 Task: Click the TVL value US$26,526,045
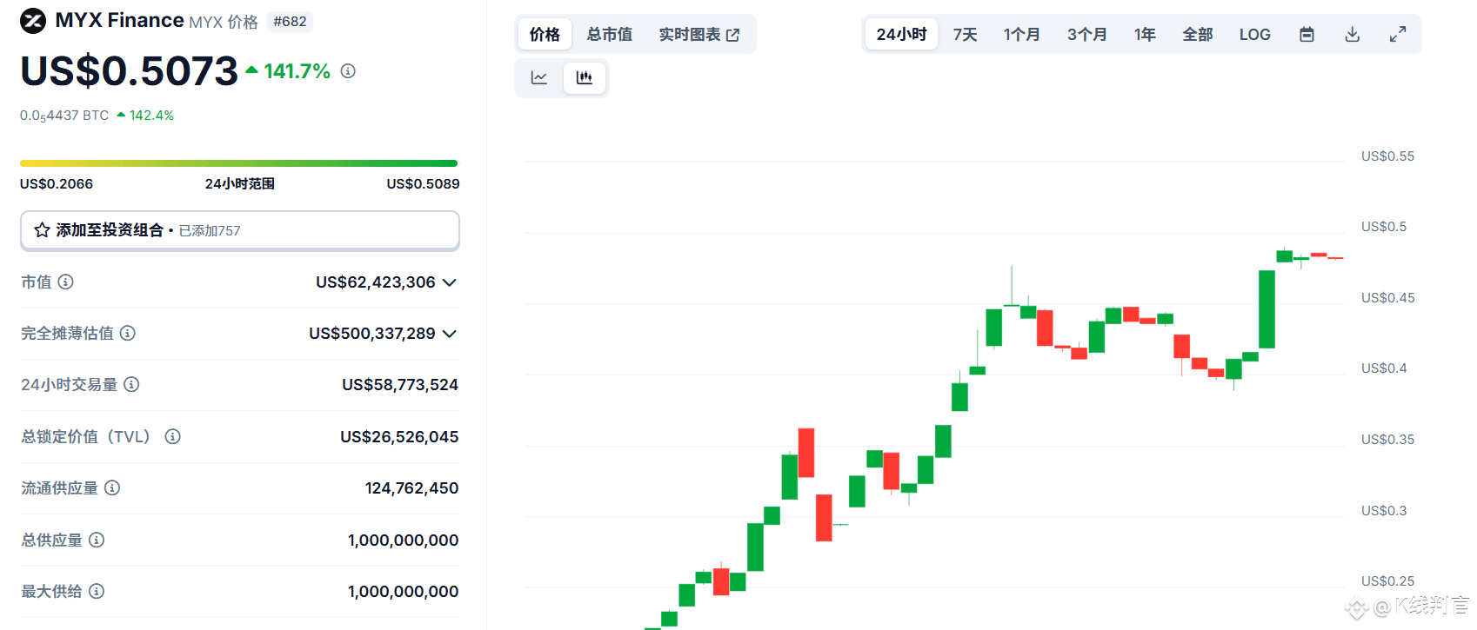[x=399, y=437]
